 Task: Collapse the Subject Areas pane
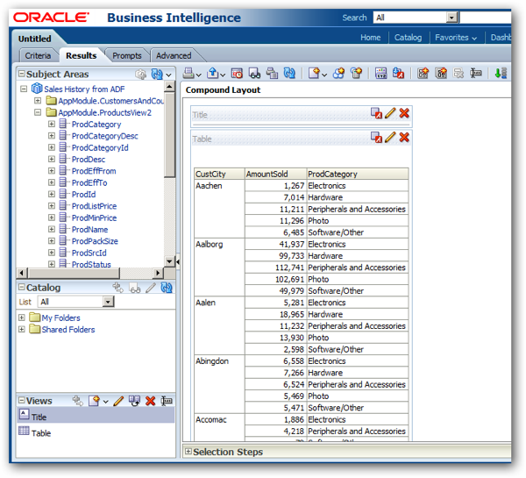click(x=21, y=74)
